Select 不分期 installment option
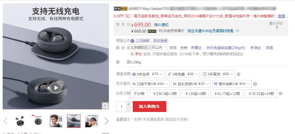Viewport: 295px width, 134px height. click(139, 93)
